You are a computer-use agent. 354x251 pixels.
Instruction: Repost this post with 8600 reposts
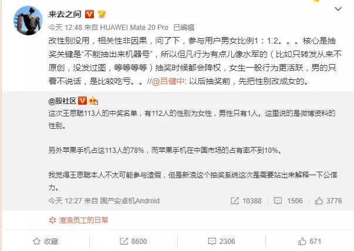click(x=133, y=242)
